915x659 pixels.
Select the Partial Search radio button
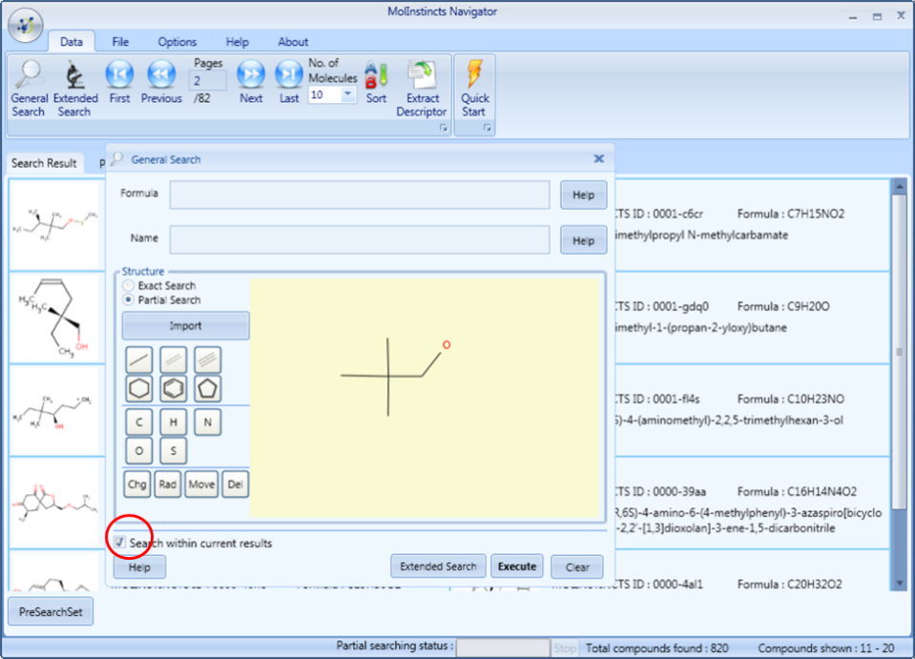[128, 299]
